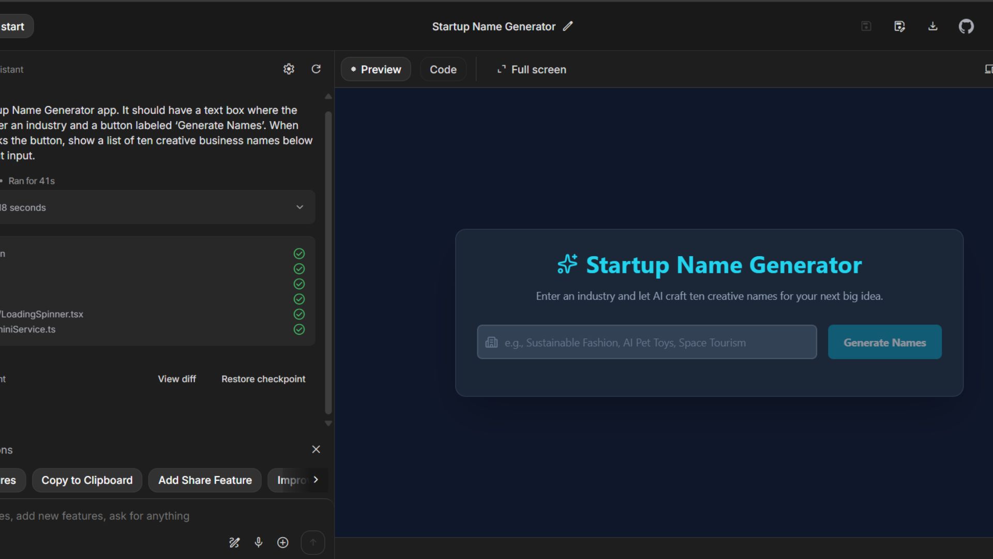Click the Restore checkpoint link
The width and height of the screenshot is (993, 559).
click(x=263, y=379)
